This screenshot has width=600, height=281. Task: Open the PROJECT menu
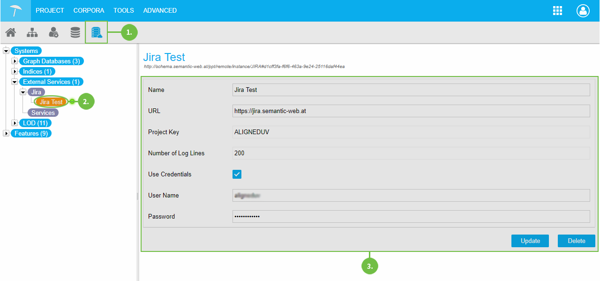click(x=50, y=10)
